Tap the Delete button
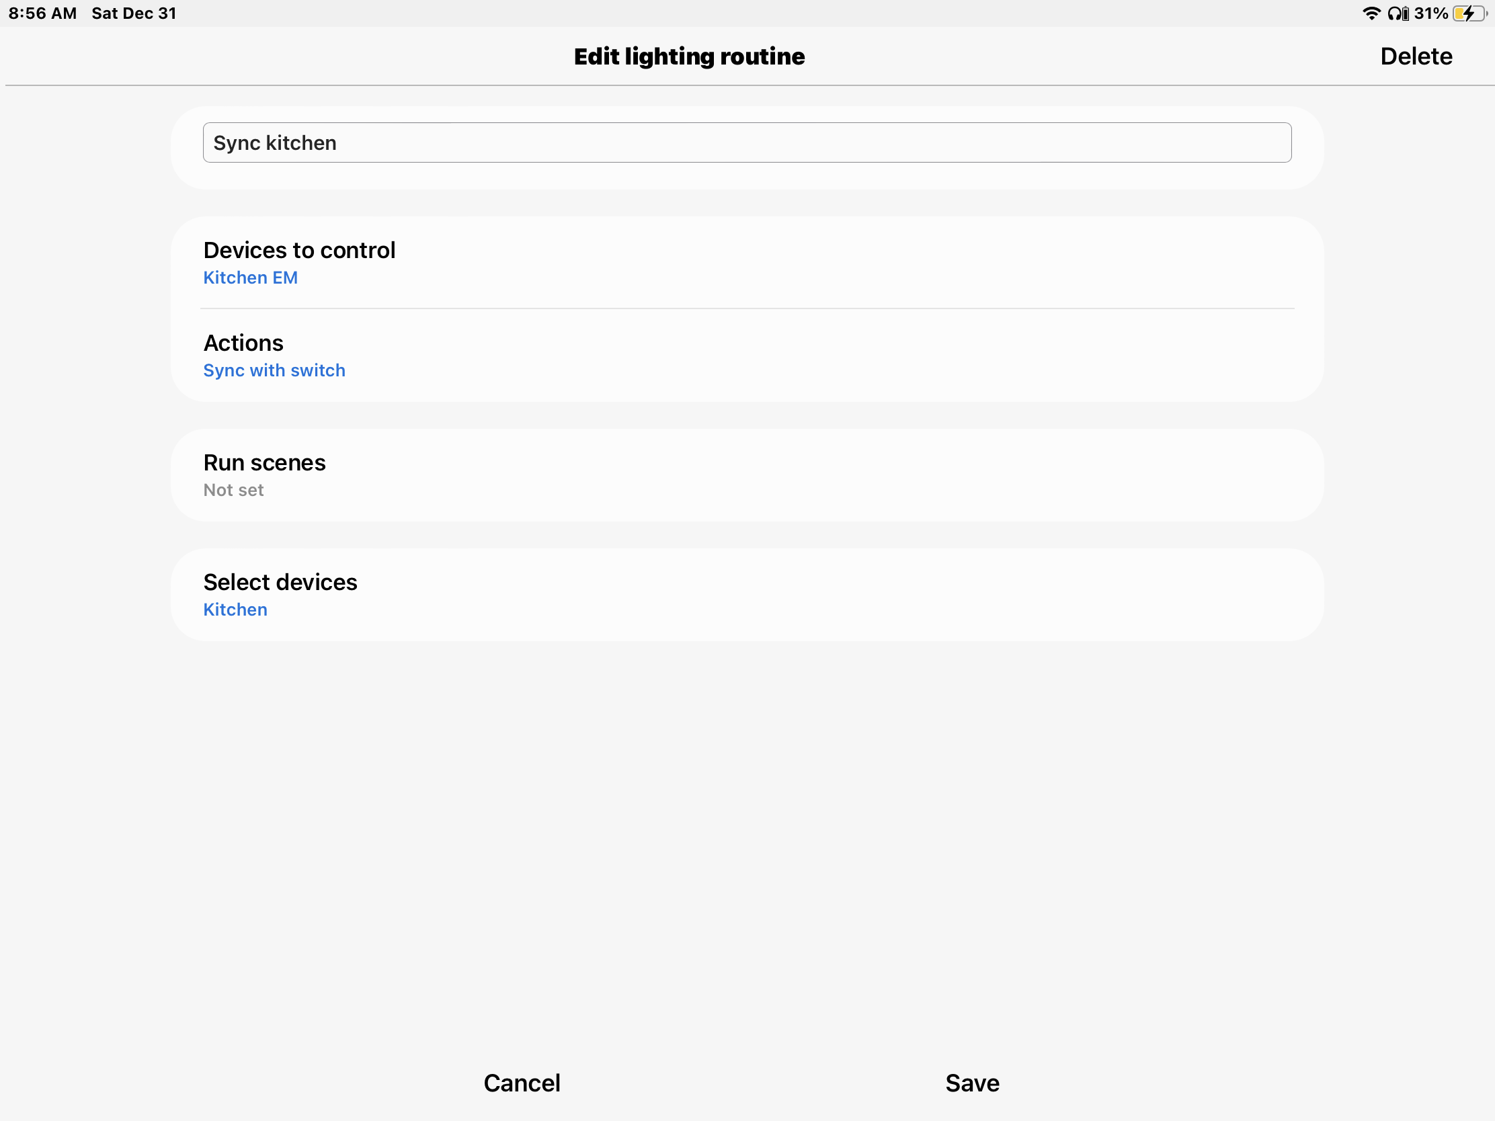Screen dimensions: 1495x1121 (1416, 56)
